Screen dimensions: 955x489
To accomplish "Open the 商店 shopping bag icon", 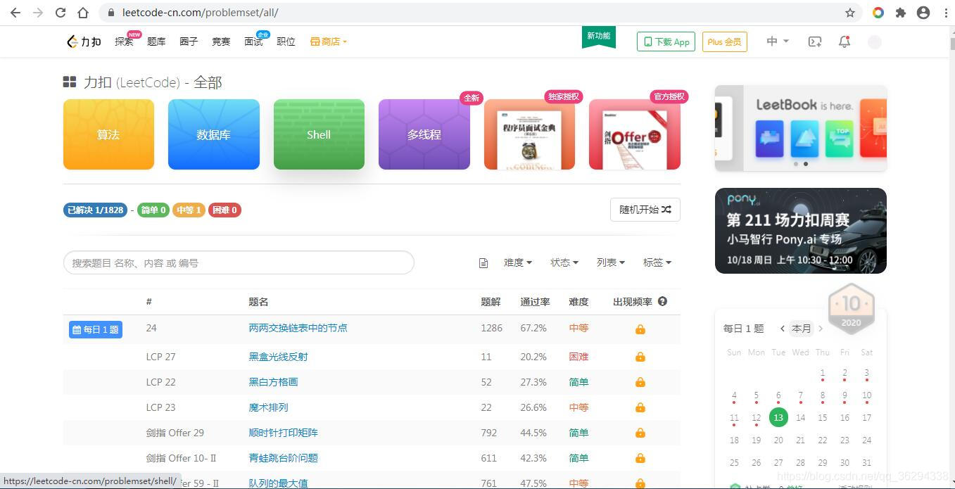I will click(x=315, y=41).
